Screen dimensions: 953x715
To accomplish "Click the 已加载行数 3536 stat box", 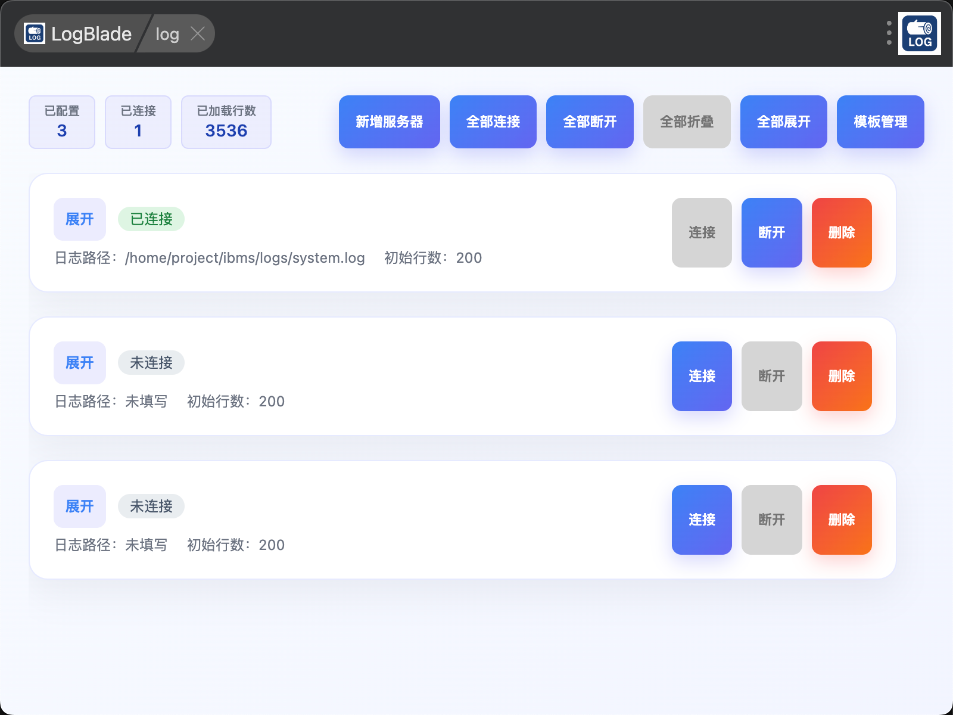I will [x=226, y=122].
